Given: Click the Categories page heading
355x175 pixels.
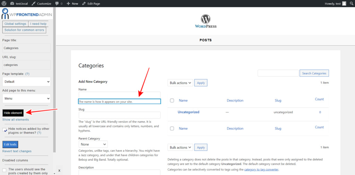Looking at the screenshot, I should [x=91, y=65].
